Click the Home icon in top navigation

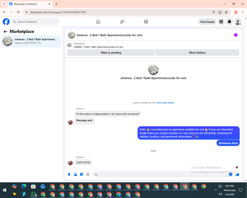[98, 22]
